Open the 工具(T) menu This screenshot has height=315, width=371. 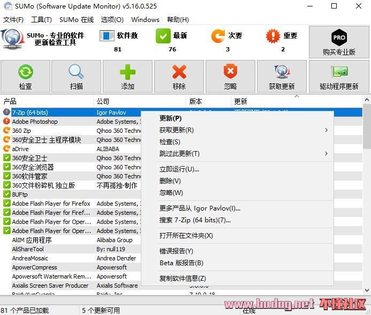click(x=41, y=20)
